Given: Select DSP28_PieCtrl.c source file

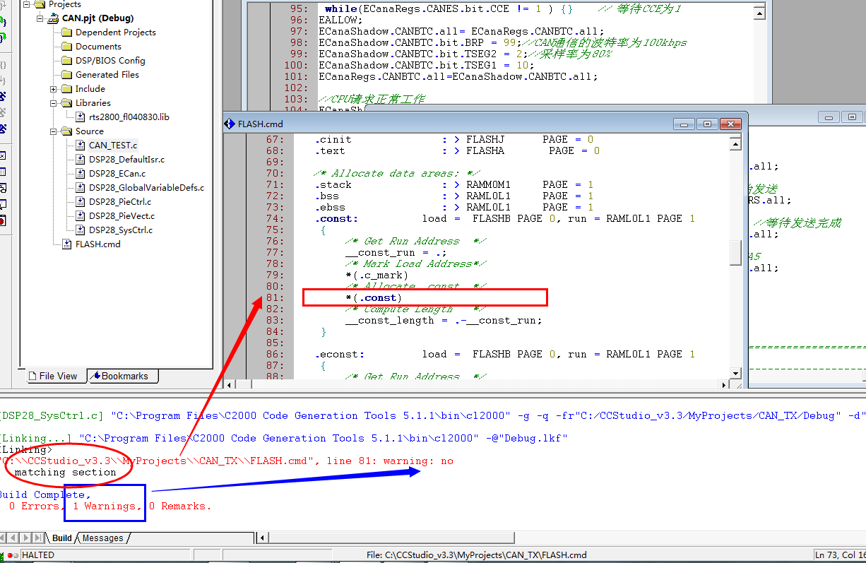Looking at the screenshot, I should (121, 202).
